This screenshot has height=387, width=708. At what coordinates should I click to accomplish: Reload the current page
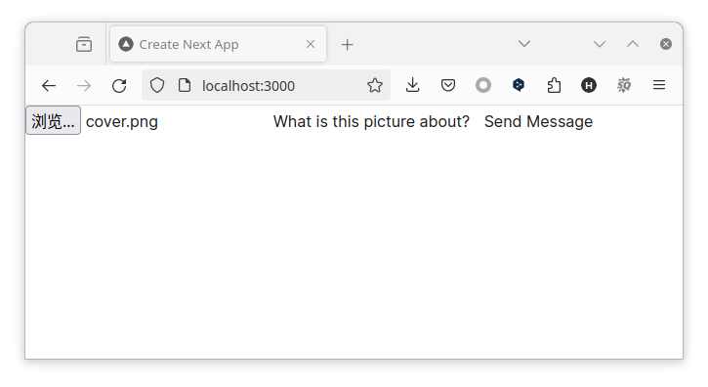[119, 85]
